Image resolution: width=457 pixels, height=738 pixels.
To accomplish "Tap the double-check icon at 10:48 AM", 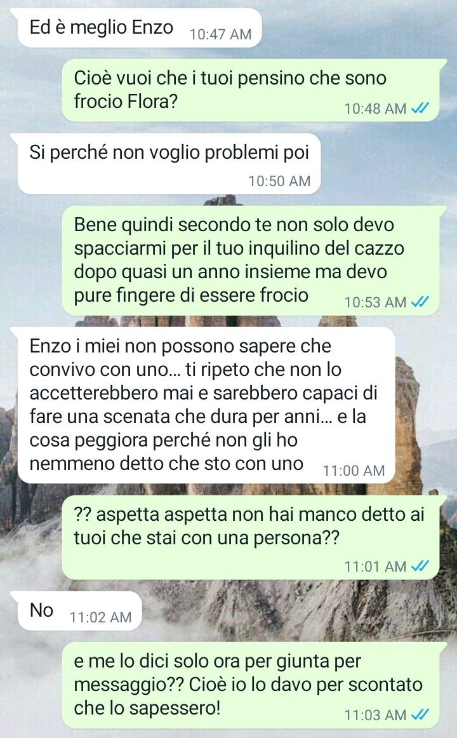I will 420,108.
